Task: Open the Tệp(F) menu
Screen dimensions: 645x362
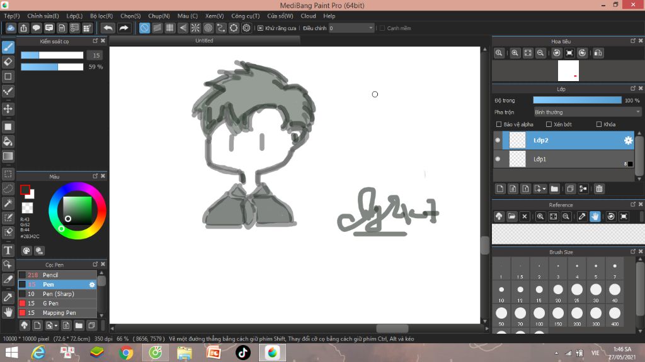Action: pos(12,16)
